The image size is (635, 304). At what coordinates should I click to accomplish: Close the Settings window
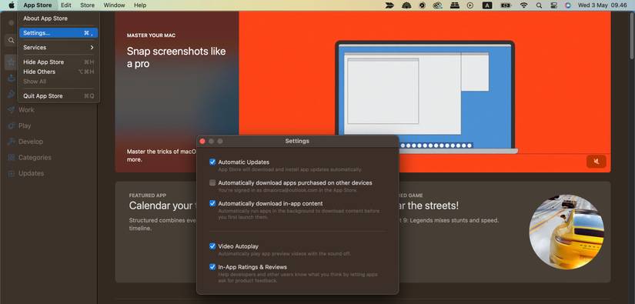click(202, 141)
